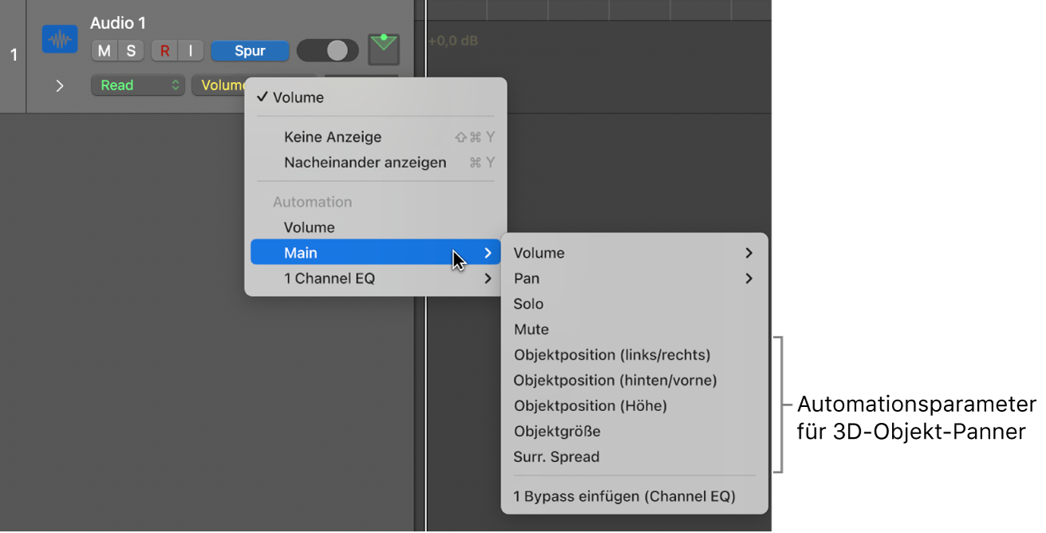Open the Read automation mode dropdown
Screen dimensions: 1046x533
[x=137, y=85]
